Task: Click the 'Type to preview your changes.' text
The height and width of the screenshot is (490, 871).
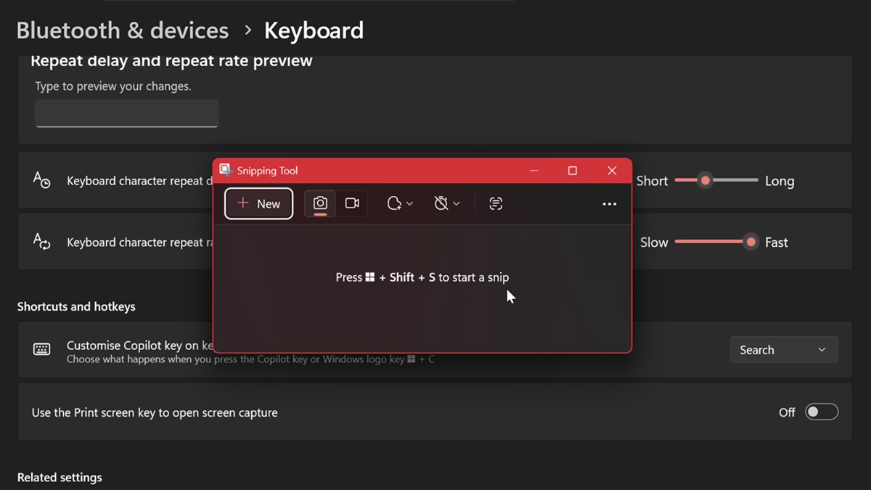Action: click(113, 86)
